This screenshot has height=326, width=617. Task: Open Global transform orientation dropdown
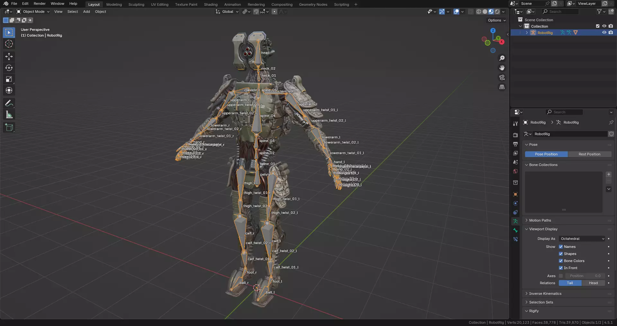point(227,12)
